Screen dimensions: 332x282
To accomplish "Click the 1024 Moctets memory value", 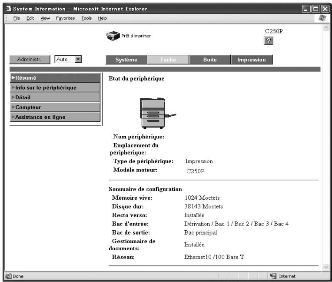I will click(x=202, y=198).
